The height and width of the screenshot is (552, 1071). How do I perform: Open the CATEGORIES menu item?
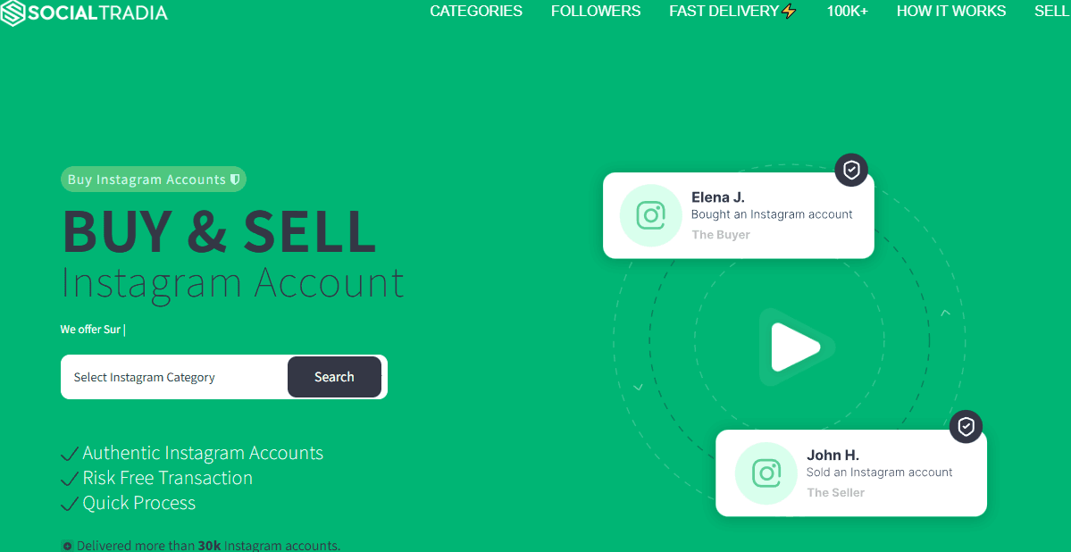(476, 11)
